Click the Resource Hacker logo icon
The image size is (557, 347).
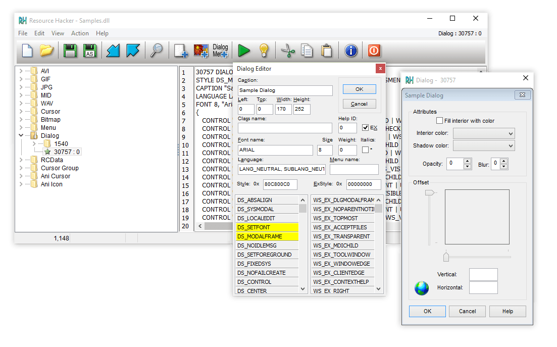[x=23, y=21]
